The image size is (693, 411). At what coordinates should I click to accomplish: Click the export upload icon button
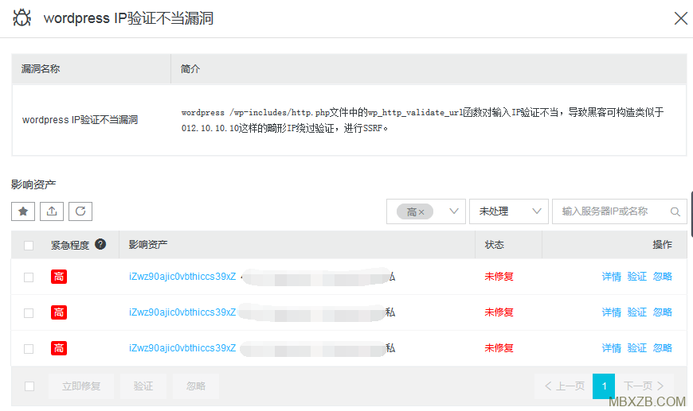click(52, 211)
